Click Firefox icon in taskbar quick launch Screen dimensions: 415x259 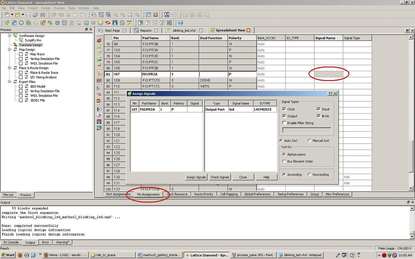(20, 255)
